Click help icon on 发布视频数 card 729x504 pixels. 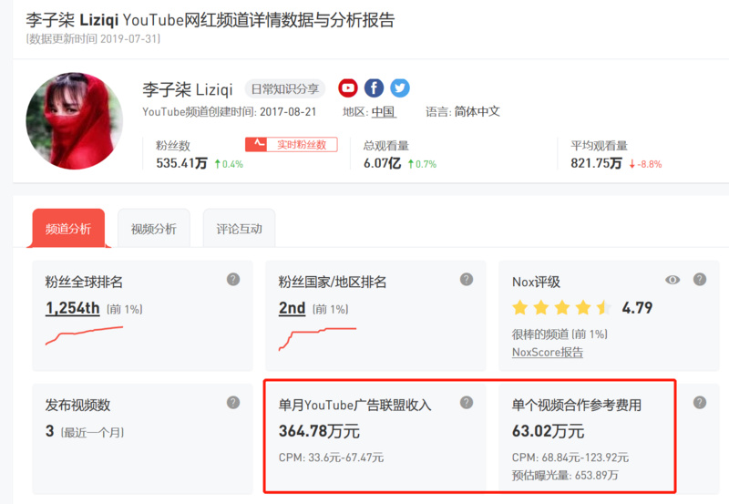[233, 402]
